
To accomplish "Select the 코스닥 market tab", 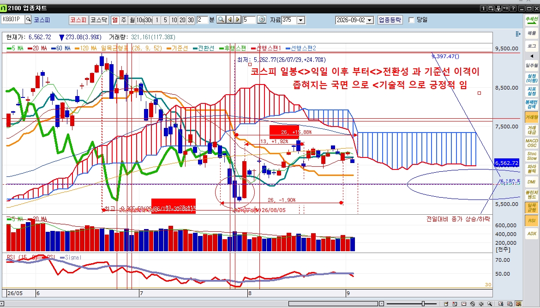I will (99, 20).
